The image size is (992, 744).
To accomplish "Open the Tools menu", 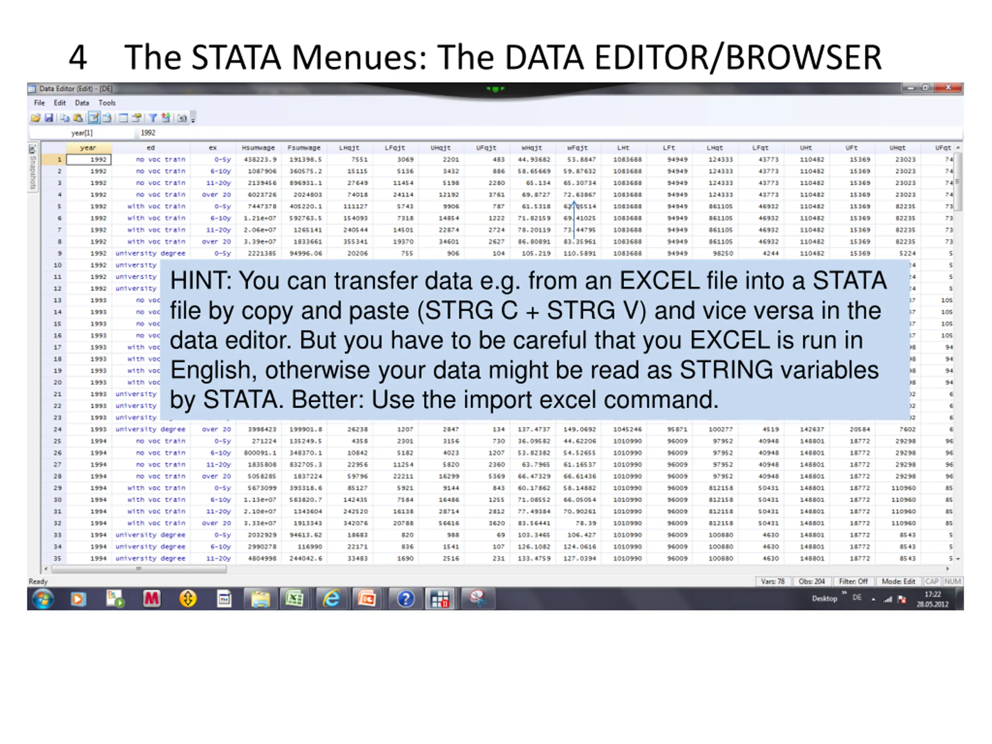I will 107,103.
